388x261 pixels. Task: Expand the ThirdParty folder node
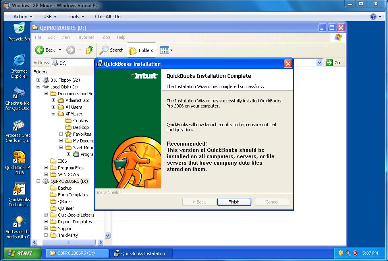point(46,235)
